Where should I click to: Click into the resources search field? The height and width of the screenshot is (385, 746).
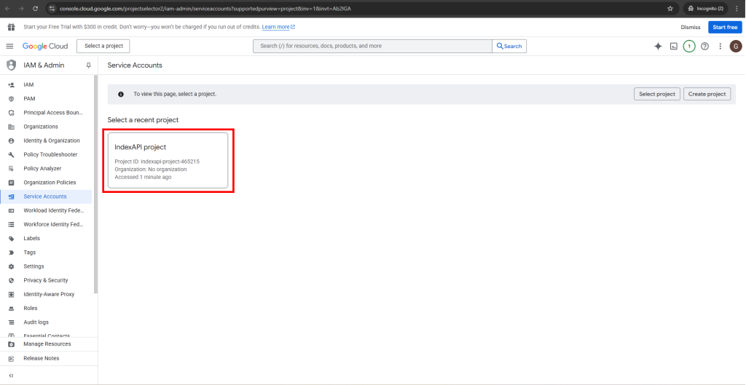(373, 46)
